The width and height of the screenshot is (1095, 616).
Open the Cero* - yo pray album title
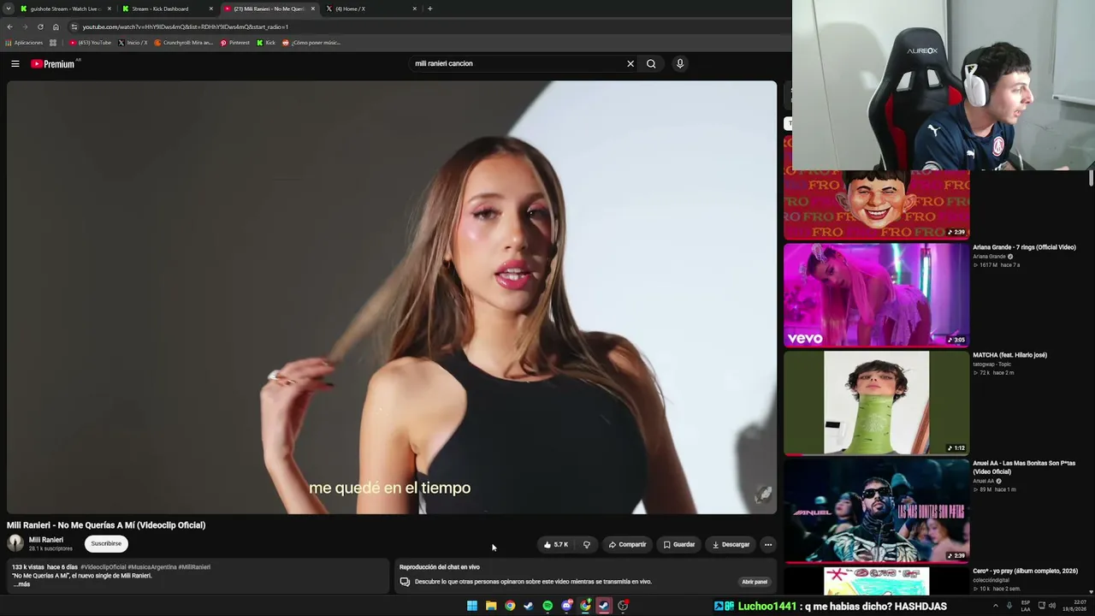tap(1025, 571)
